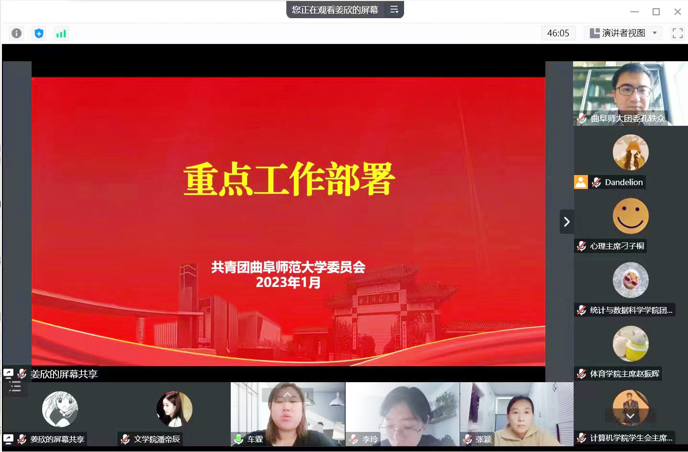Click the up chevron on 车霖's video
Viewport: 688px width, 452px height.
[x=287, y=395]
